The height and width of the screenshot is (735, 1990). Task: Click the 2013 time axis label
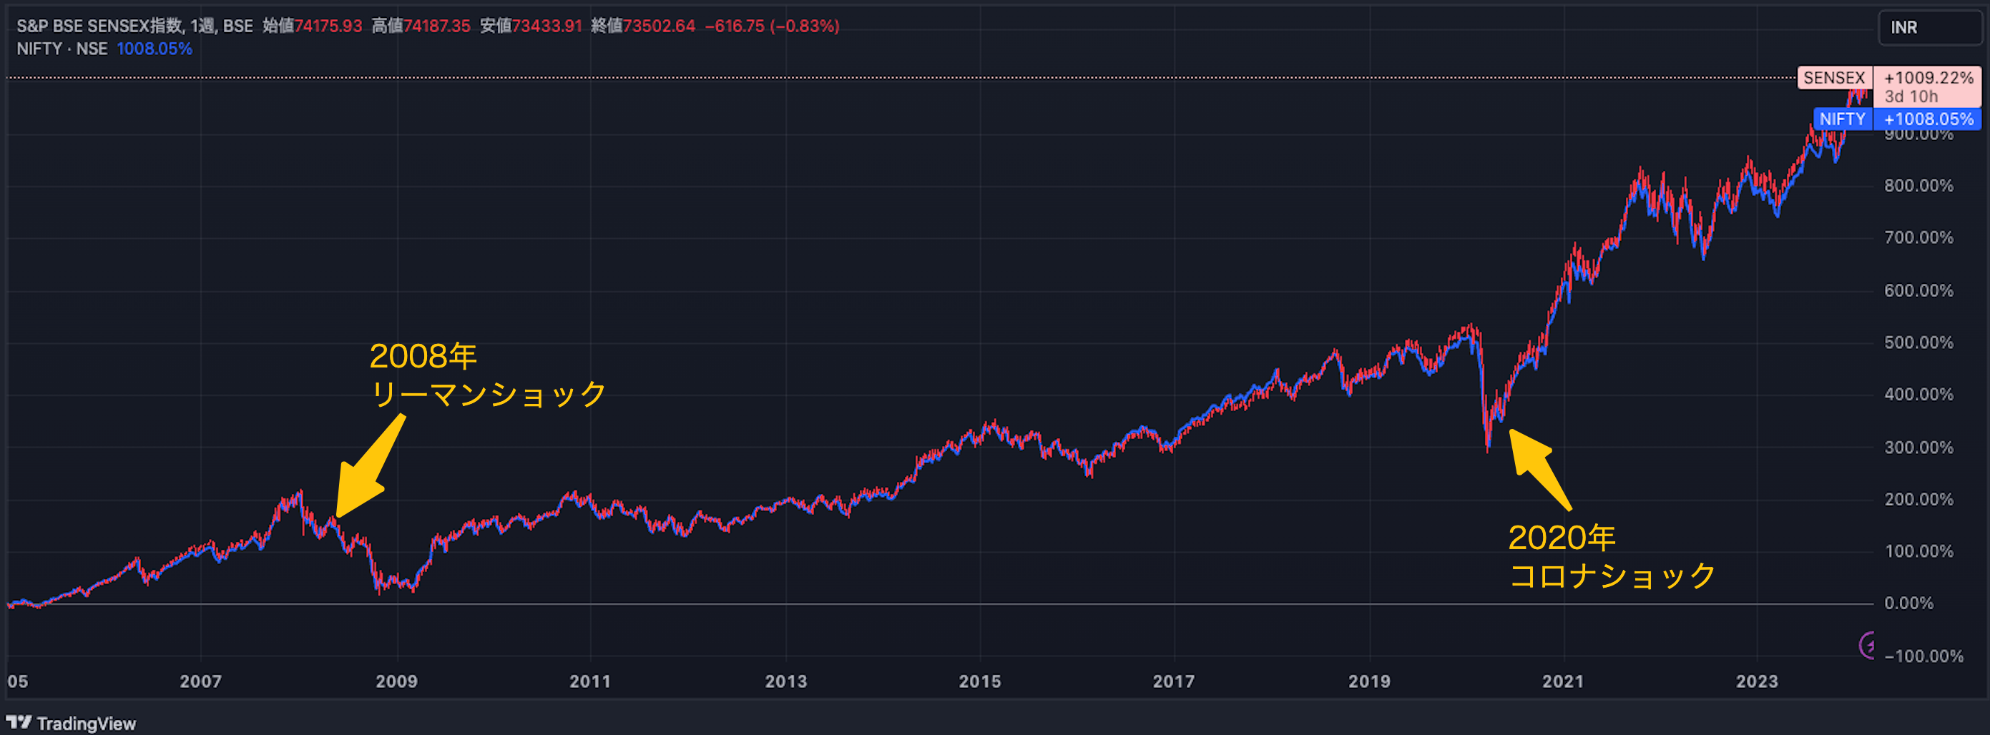coord(786,681)
